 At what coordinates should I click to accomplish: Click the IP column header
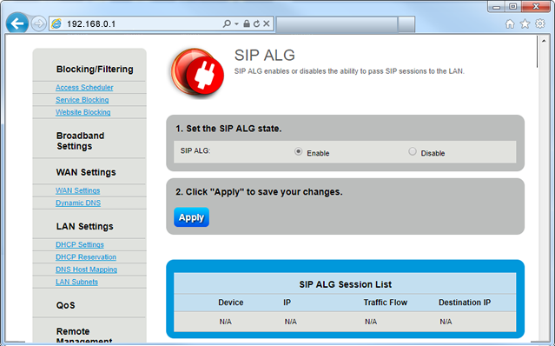tap(287, 303)
